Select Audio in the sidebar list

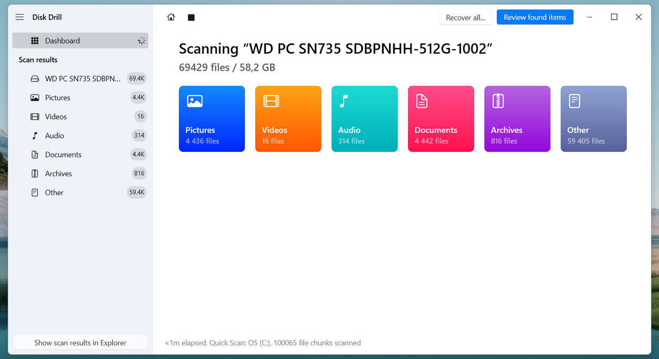coord(81,136)
